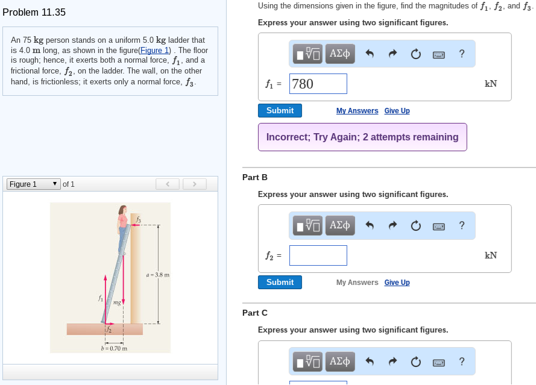The width and height of the screenshot is (536, 385).
Task: Click the keyboard icon in Part B's toolbar
Action: (439, 225)
